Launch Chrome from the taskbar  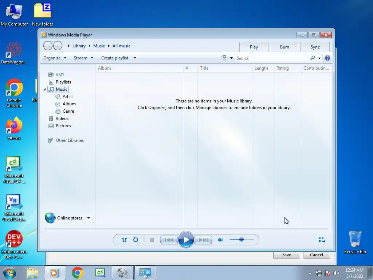(77, 273)
